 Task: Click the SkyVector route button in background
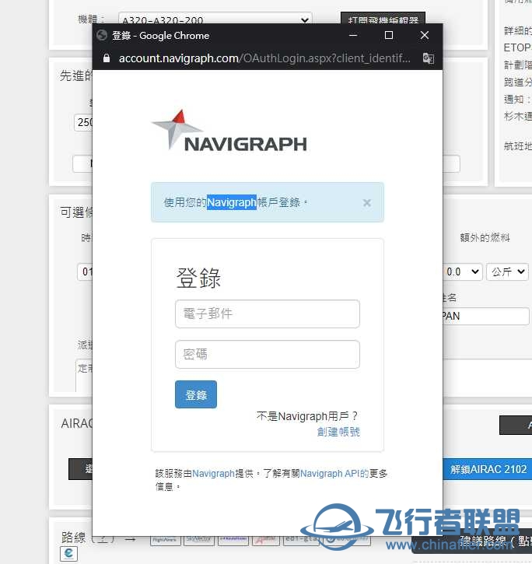tap(199, 540)
